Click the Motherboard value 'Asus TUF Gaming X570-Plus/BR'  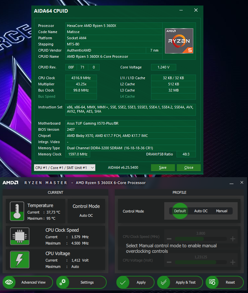tap(131, 123)
